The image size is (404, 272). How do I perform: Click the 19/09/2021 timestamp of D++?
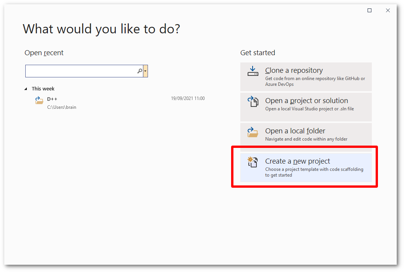click(187, 98)
